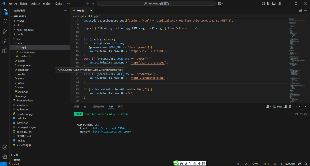Toggle the primary sidebar visibility
Image resolution: width=310 pixels, height=166 pixels.
[269, 3]
